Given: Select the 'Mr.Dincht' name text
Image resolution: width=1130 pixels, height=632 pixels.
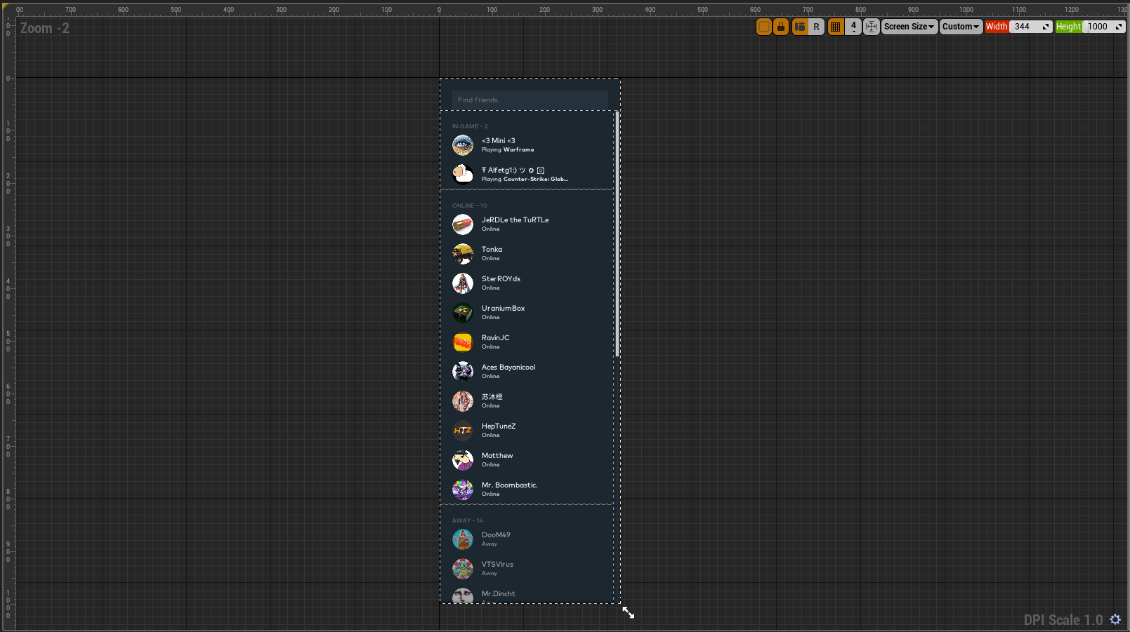Looking at the screenshot, I should (x=498, y=593).
